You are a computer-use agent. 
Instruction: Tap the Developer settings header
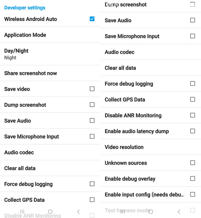[25, 8]
